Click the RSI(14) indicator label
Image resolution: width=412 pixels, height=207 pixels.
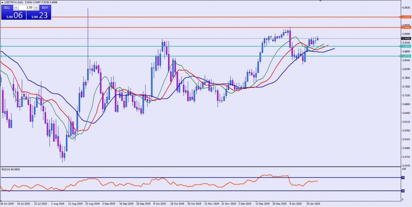pos(10,170)
